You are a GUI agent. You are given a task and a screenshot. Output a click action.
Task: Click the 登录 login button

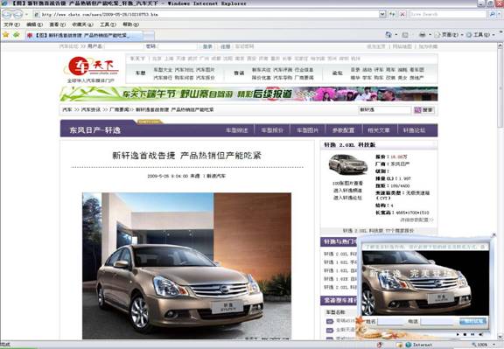(x=207, y=46)
